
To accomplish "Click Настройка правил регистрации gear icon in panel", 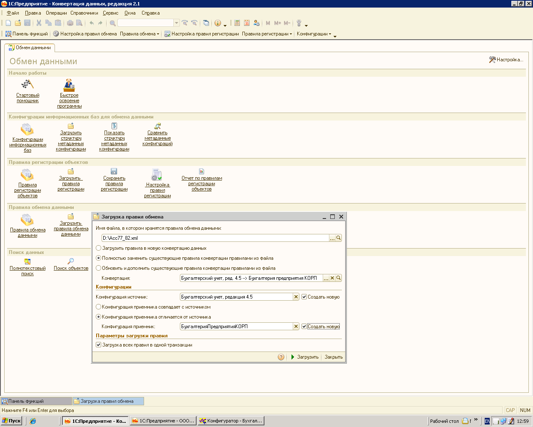I will tap(157, 175).
